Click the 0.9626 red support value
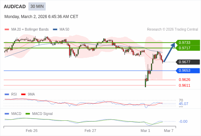Image resolution: width=201 pixels, height=136 pixels. click(184, 80)
